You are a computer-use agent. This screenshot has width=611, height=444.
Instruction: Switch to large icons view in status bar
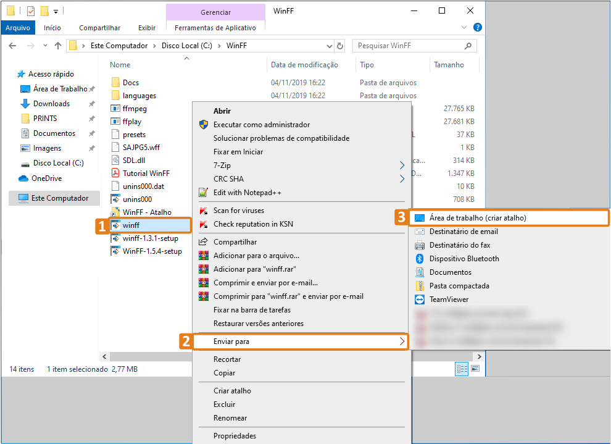475,369
